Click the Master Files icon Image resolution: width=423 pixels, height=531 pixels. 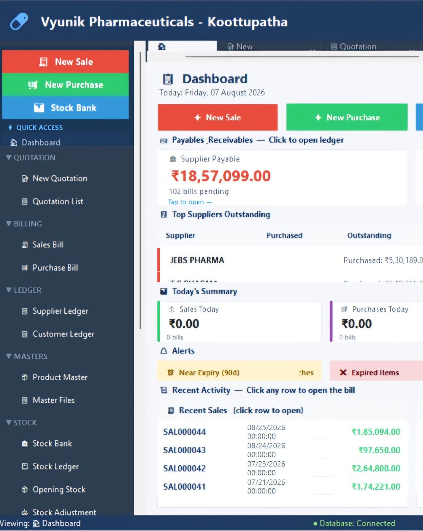(x=25, y=400)
